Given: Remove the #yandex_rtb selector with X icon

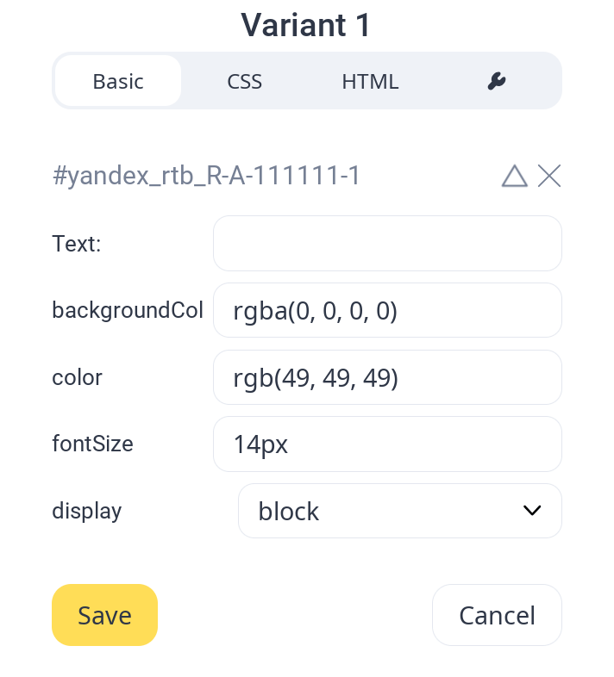Looking at the screenshot, I should click(x=549, y=176).
